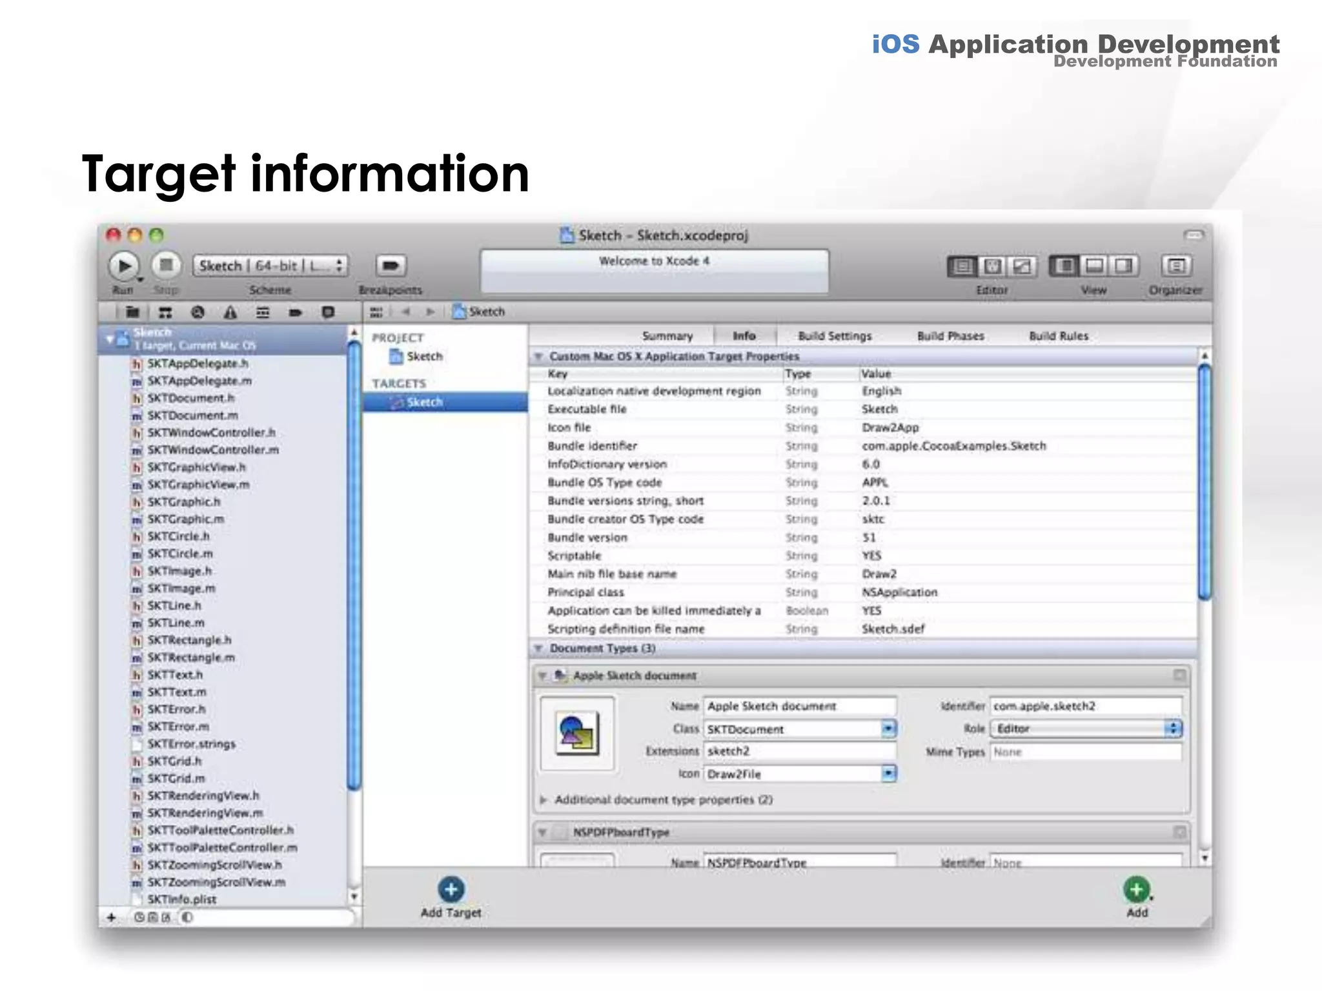Image resolution: width=1322 pixels, height=991 pixels.
Task: Open the Role Editor popup menu
Action: [1086, 729]
